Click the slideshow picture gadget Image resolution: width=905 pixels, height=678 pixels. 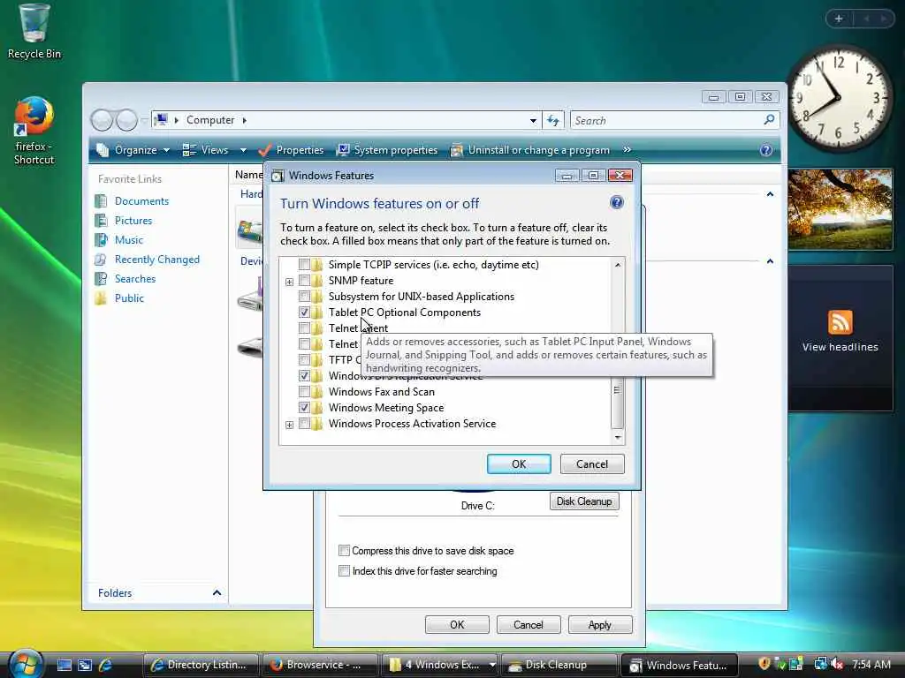(840, 208)
